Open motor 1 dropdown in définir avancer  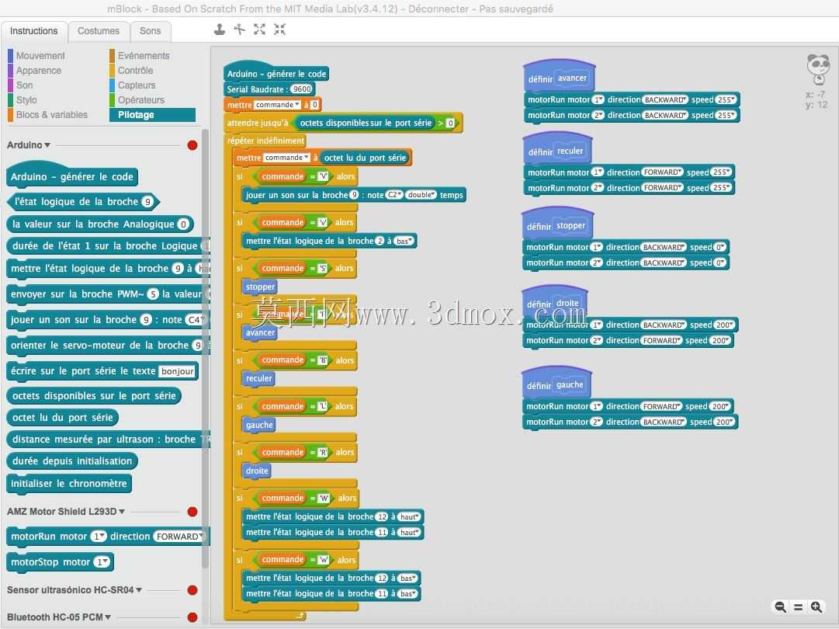pyautogui.click(x=598, y=99)
